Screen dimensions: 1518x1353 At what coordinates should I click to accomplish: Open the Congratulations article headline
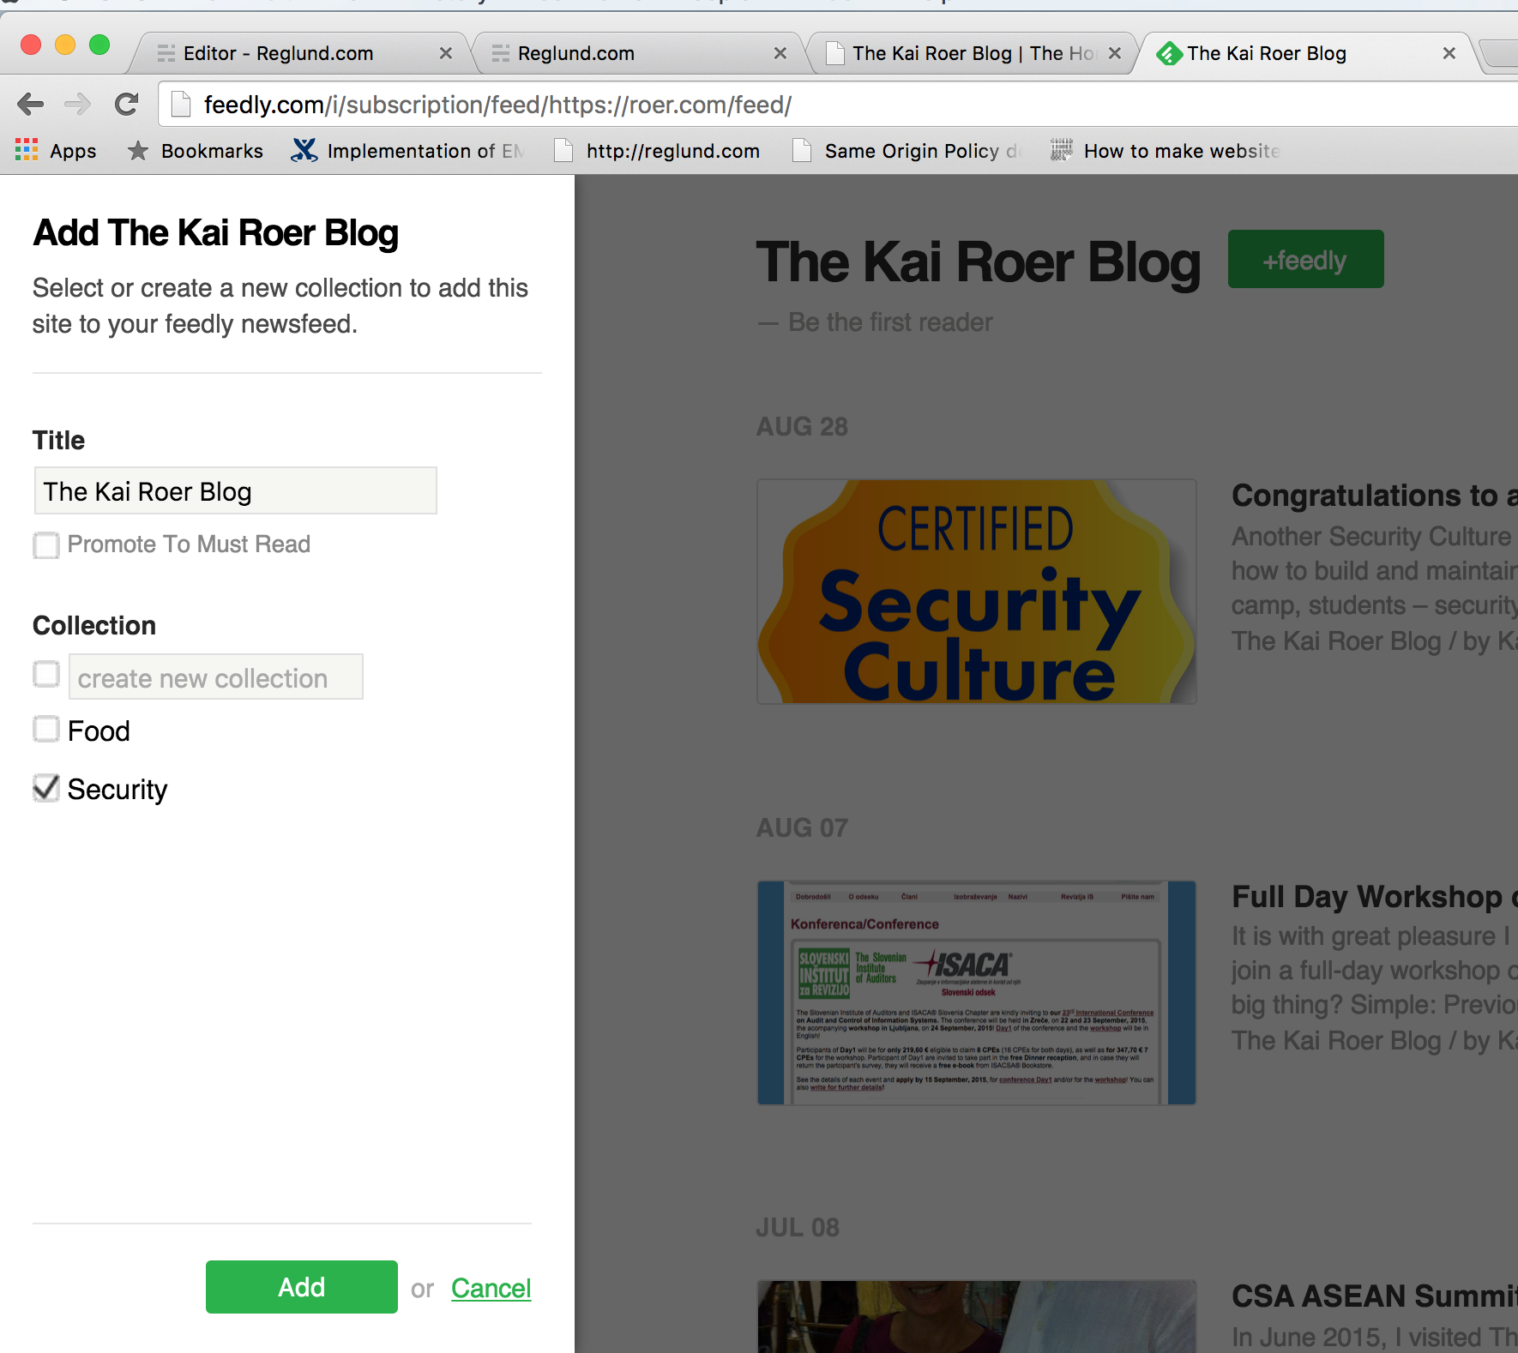[x=1375, y=496]
